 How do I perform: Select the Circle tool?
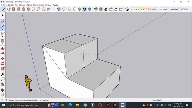click(23, 9)
